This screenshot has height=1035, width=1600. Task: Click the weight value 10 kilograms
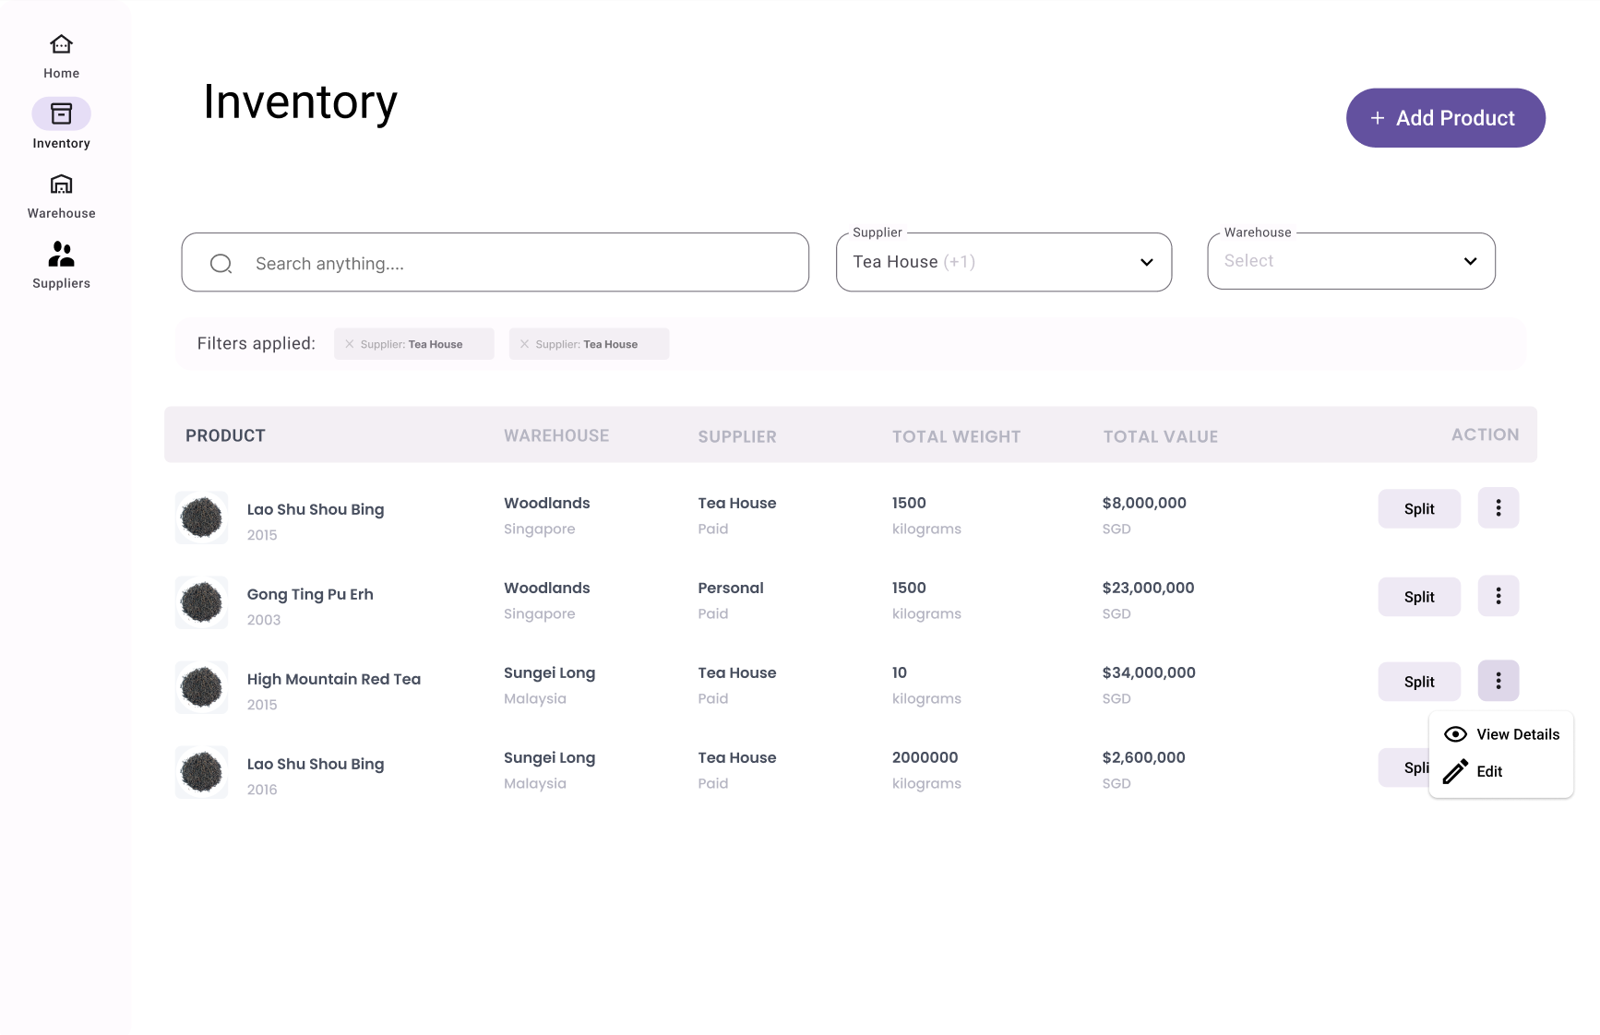click(x=900, y=672)
